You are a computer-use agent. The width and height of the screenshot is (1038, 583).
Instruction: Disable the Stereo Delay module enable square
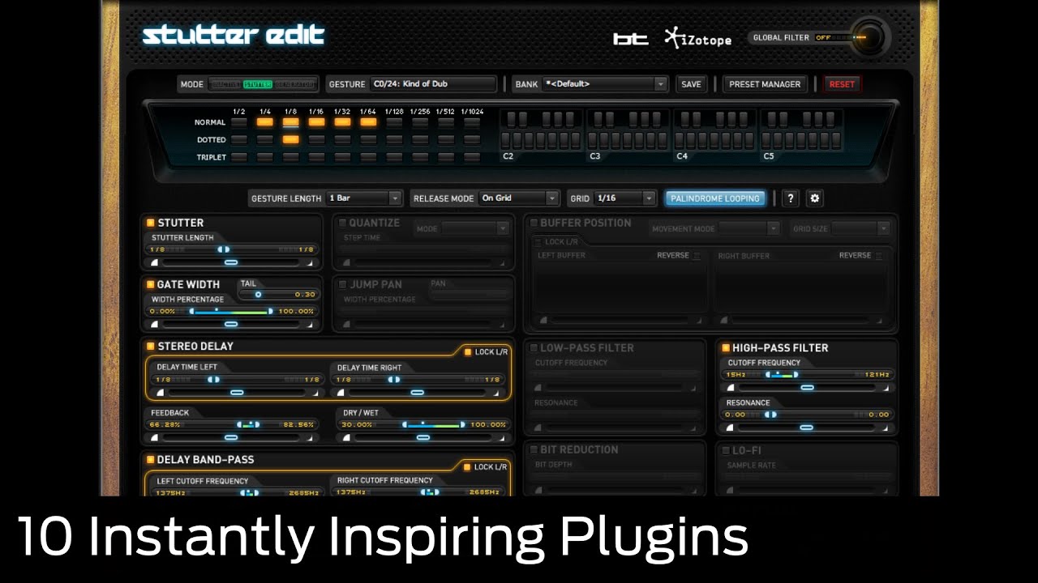point(151,346)
